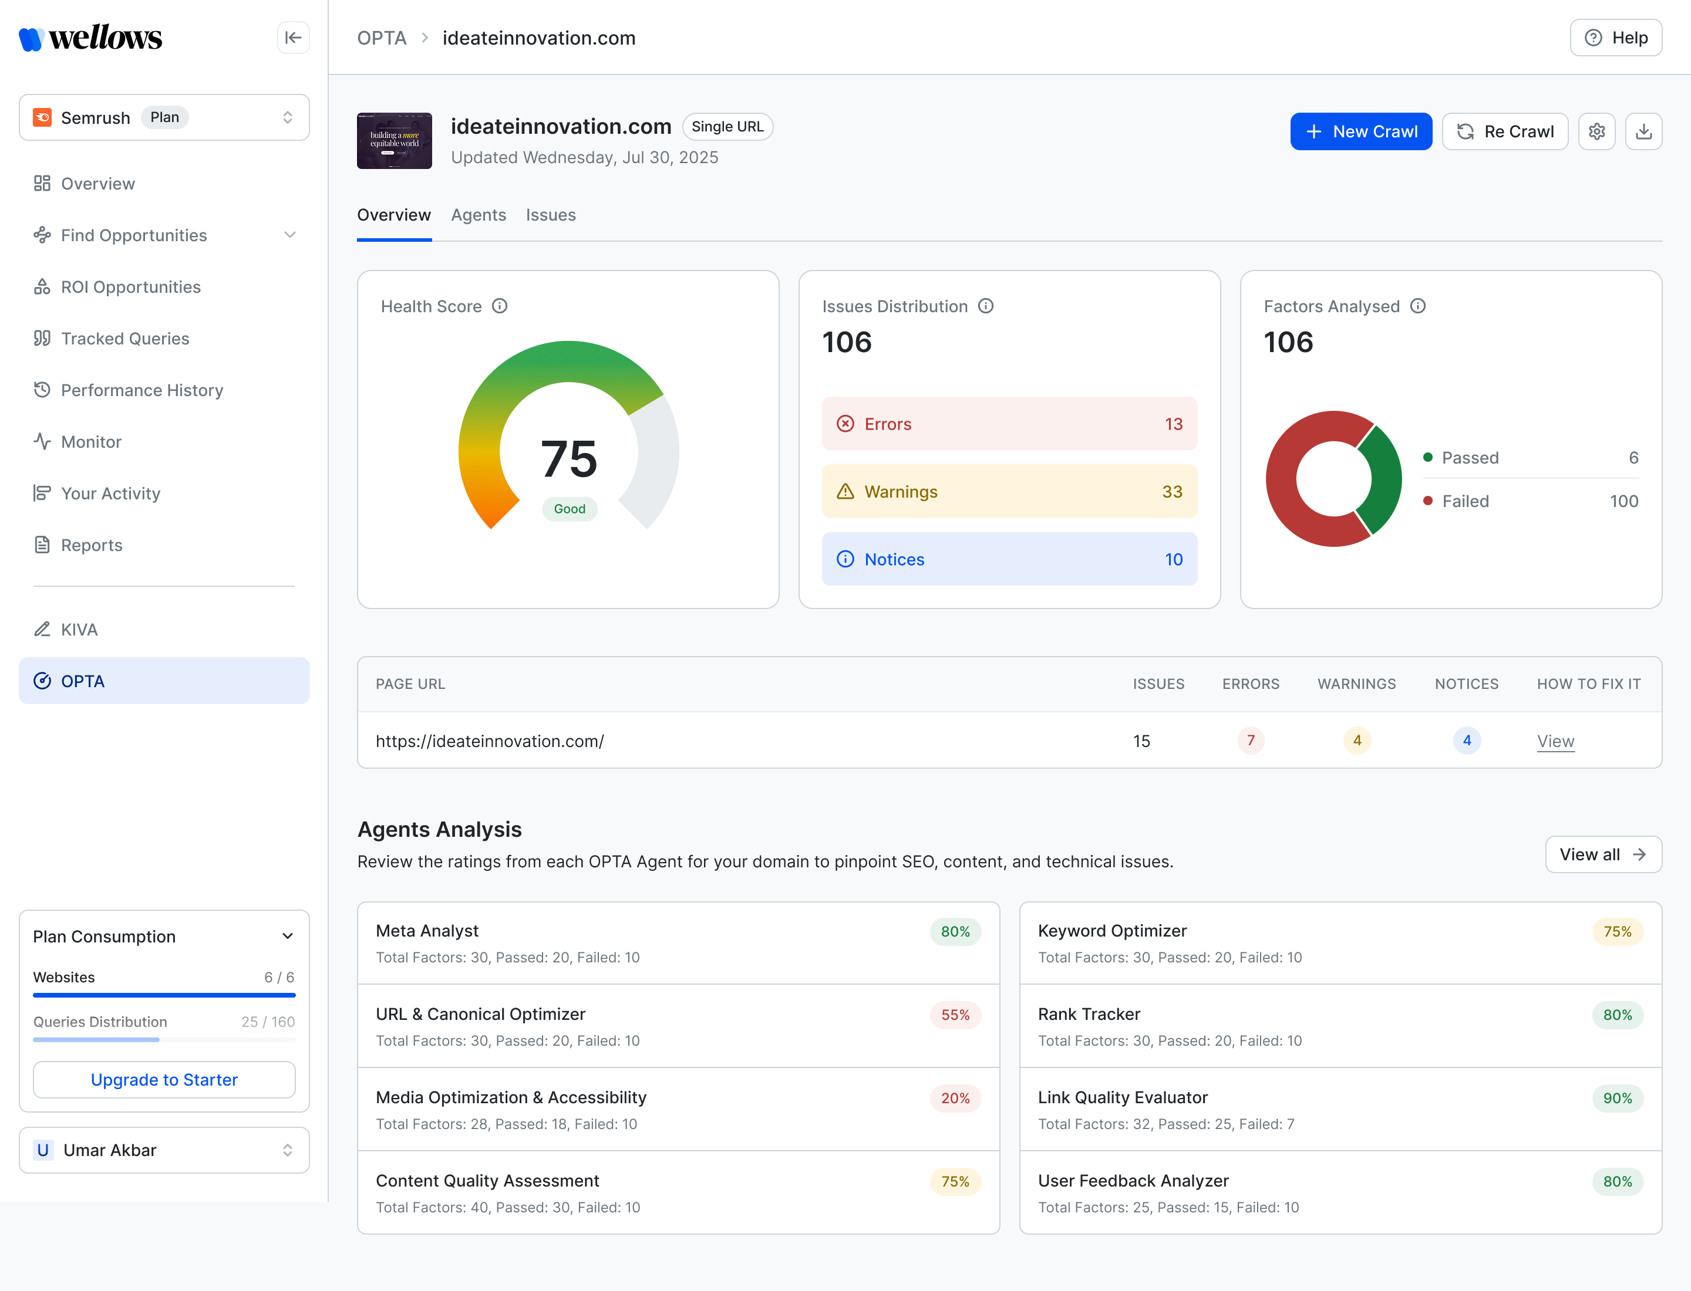
Task: Collapse the sidebar with arrow icon
Action: pyautogui.click(x=293, y=38)
